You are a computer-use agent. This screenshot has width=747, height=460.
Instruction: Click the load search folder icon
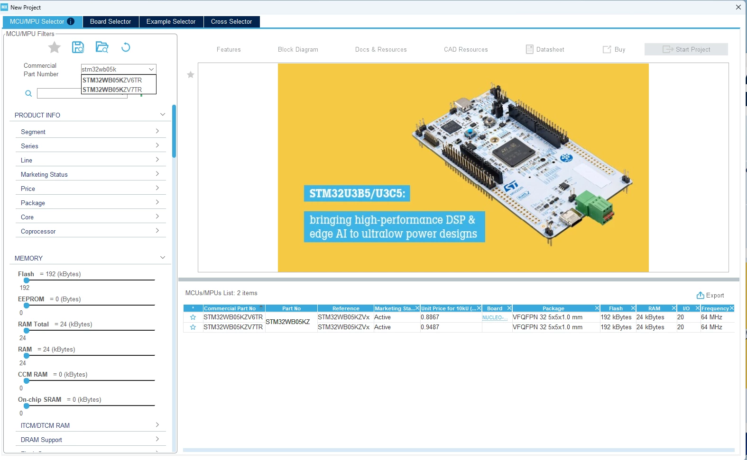(x=102, y=47)
